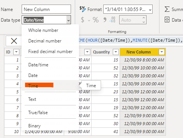
Task: Click the decimal places format icon
Action: tap(112, 20)
